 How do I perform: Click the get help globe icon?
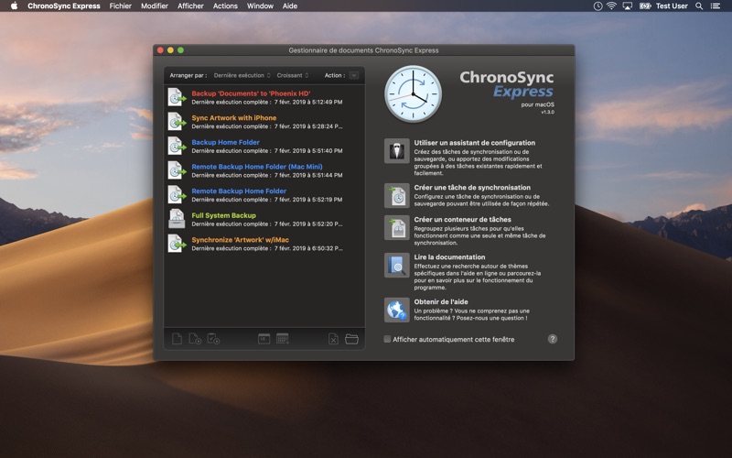point(397,310)
